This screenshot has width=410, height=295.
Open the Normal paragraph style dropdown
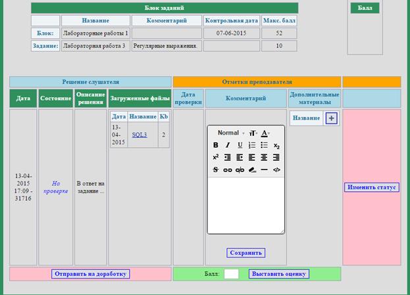coord(230,133)
